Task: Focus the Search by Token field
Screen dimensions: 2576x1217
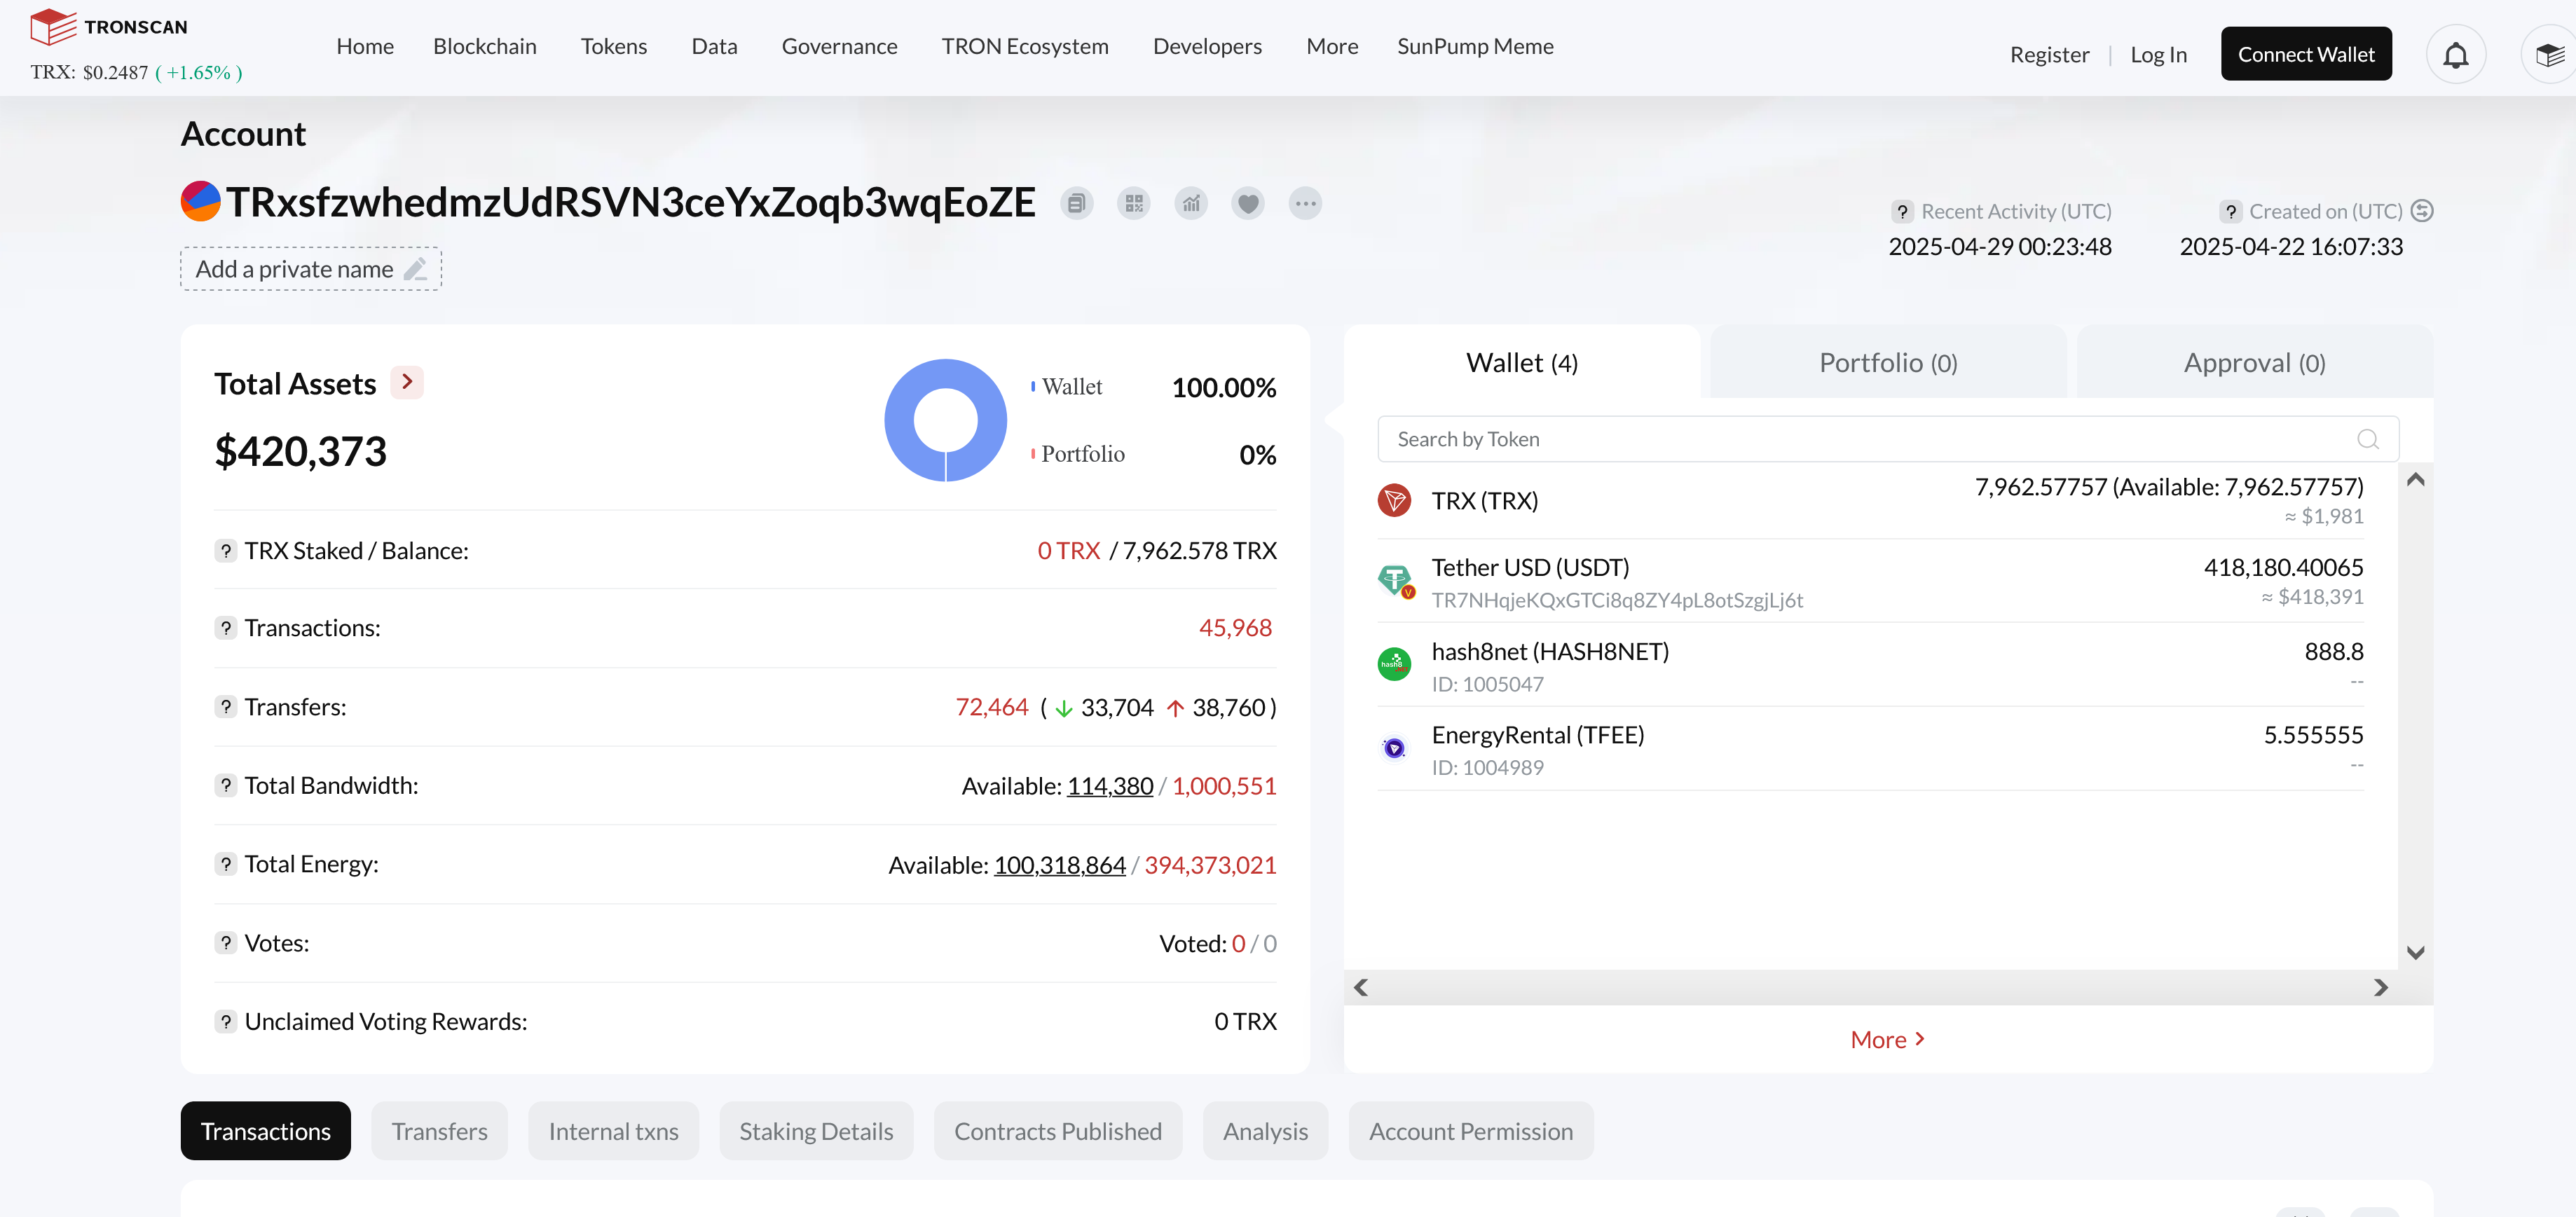Action: coord(1888,439)
